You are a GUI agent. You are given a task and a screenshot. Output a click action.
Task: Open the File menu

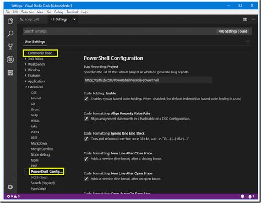pos(8,12)
